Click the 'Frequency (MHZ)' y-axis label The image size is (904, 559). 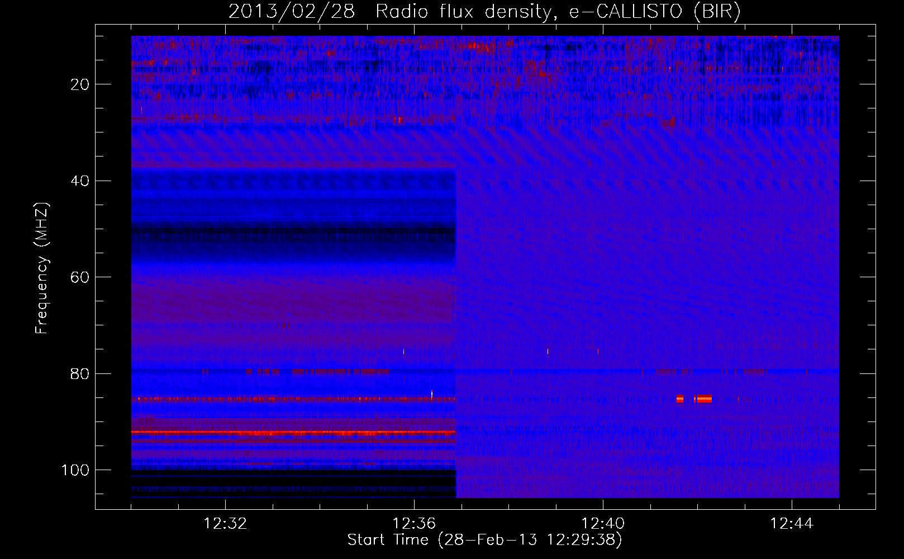coord(42,268)
